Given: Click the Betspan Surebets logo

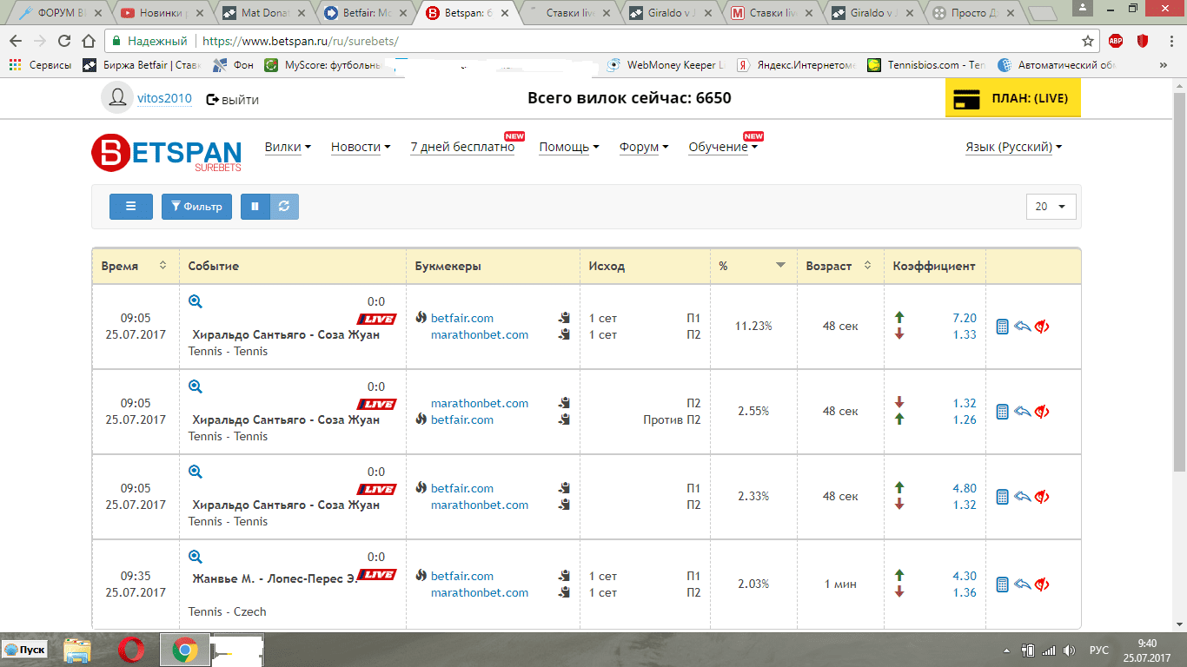Looking at the screenshot, I should [x=167, y=152].
